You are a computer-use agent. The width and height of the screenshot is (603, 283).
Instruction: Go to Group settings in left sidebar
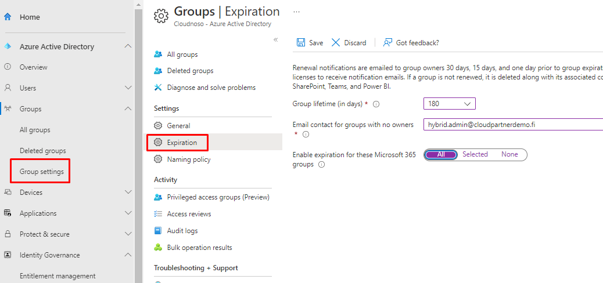(x=41, y=172)
